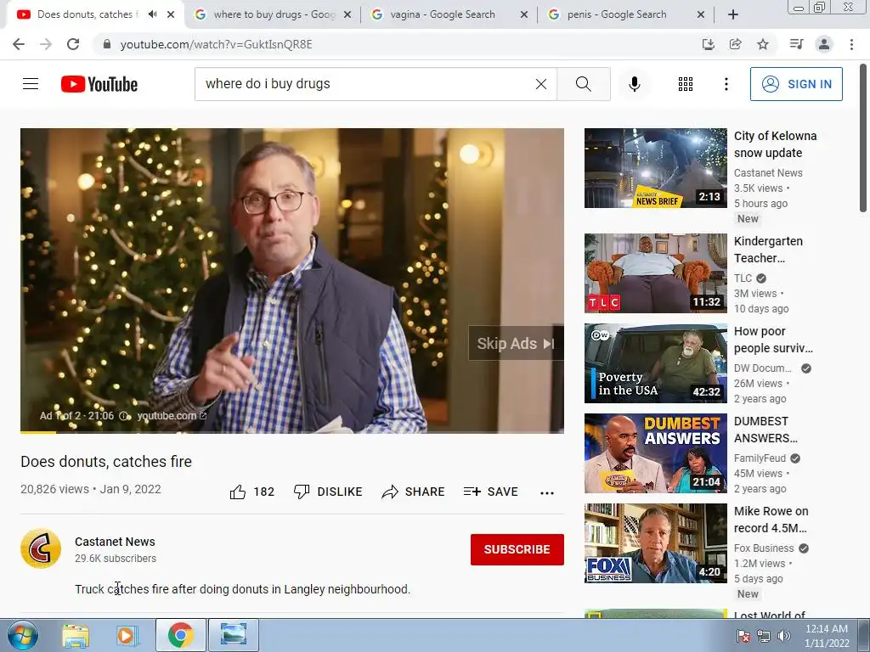870x652 pixels.
Task: Click Skip Ads on the video
Action: click(516, 343)
